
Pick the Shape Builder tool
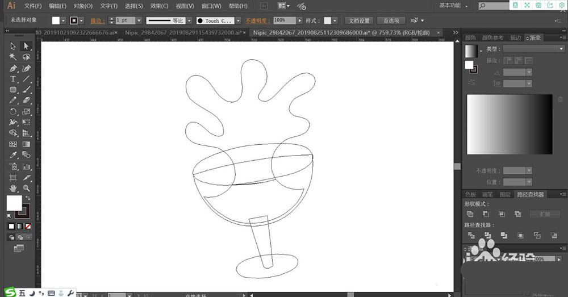pos(13,133)
